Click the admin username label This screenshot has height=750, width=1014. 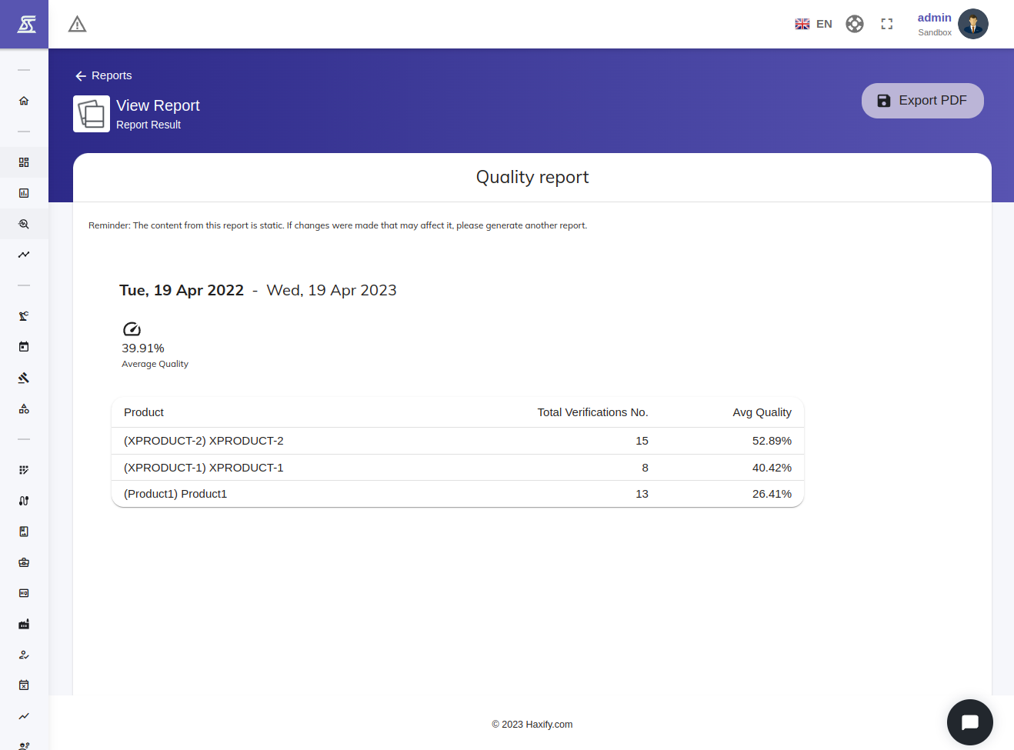click(934, 18)
